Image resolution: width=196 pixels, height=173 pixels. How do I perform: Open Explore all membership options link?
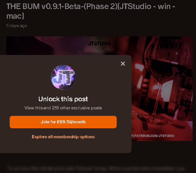pyautogui.click(x=63, y=137)
